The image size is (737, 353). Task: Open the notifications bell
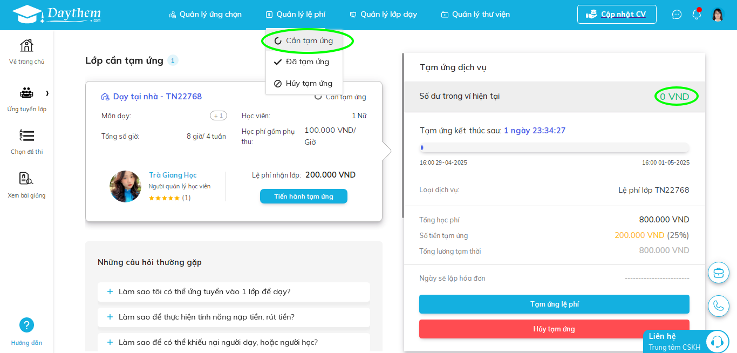click(697, 14)
